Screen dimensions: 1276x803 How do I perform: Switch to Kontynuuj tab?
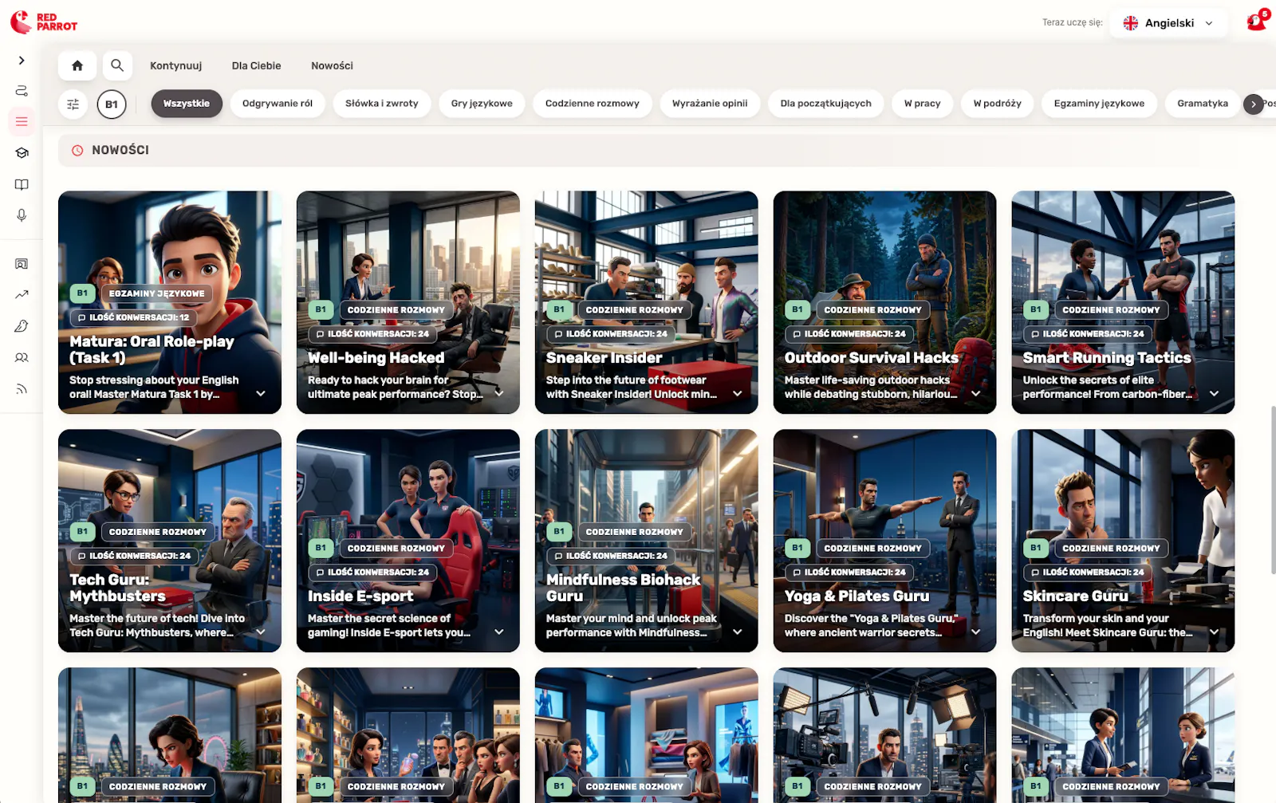click(176, 65)
